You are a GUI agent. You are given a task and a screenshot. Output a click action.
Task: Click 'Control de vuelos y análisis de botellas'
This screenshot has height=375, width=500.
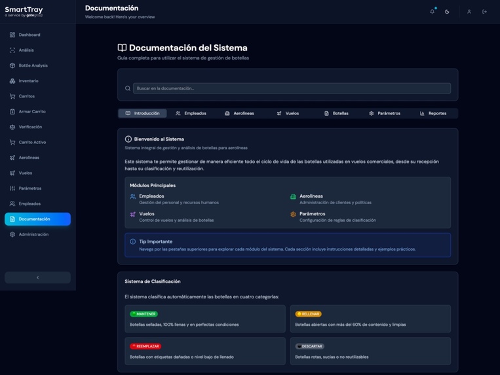point(176,221)
